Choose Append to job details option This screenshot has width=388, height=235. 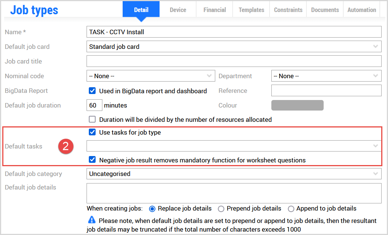pyautogui.click(x=291, y=209)
